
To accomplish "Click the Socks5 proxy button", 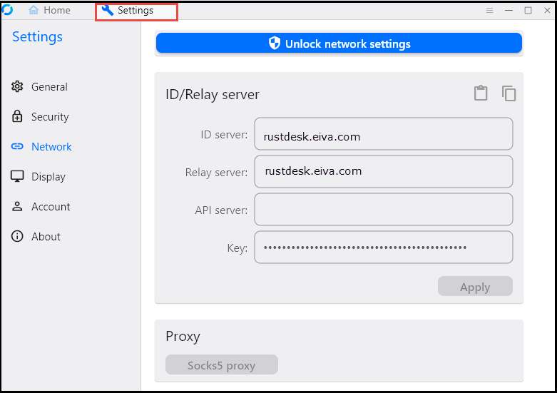I will coord(222,364).
